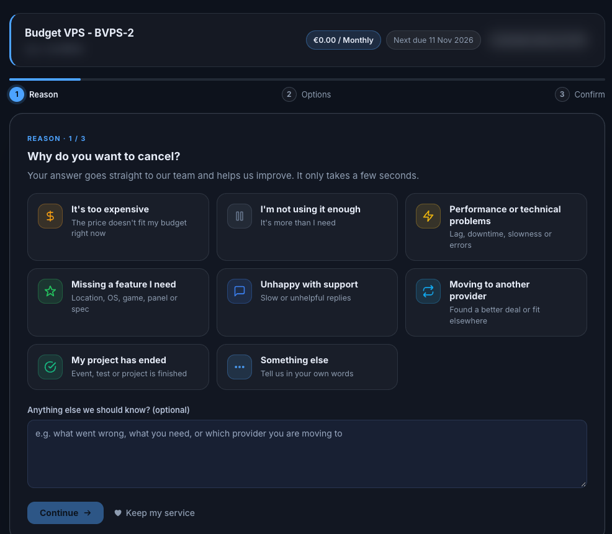This screenshot has width=612, height=534.
Task: Select the star icon for missing feature
Action: (50, 291)
